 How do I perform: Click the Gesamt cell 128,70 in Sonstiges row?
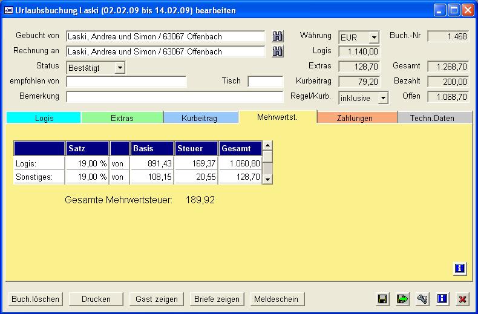pyautogui.click(x=241, y=177)
